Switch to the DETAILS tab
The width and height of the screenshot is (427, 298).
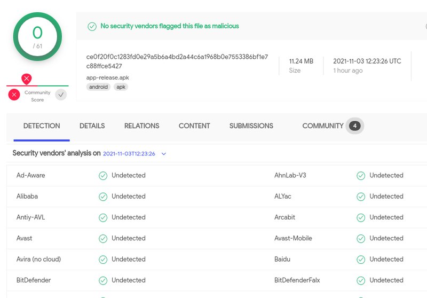click(92, 126)
